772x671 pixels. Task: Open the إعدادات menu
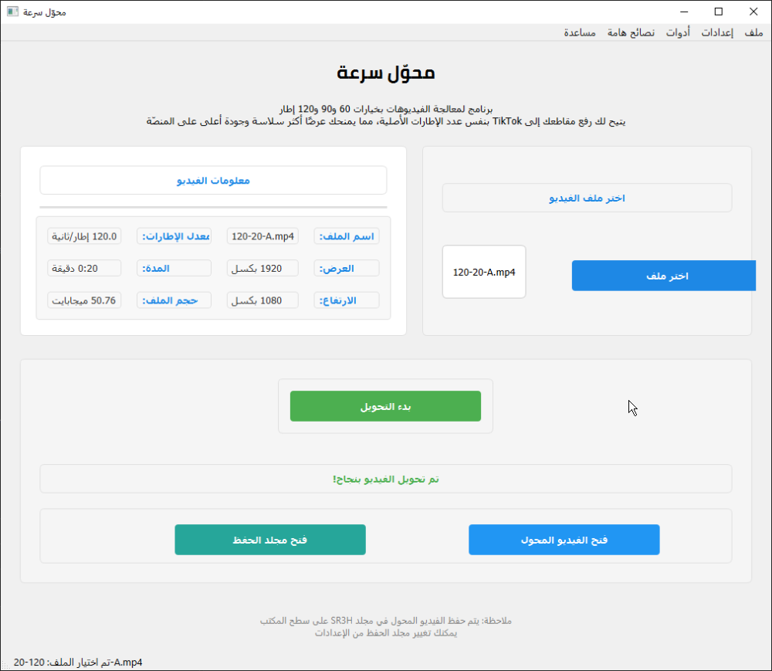pyautogui.click(x=717, y=33)
